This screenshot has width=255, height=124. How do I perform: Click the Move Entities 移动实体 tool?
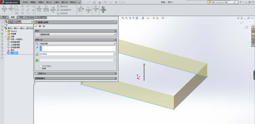pos(62,13)
